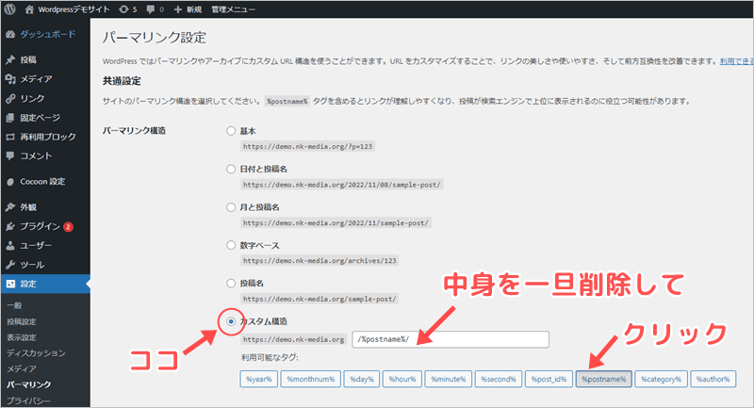754x408 pixels.
Task: Select the 投稿名 permalink structure option
Action: [x=231, y=283]
